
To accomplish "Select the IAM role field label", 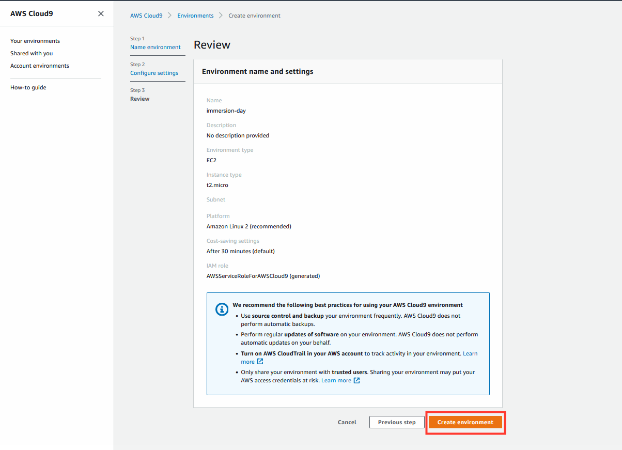I will point(217,266).
